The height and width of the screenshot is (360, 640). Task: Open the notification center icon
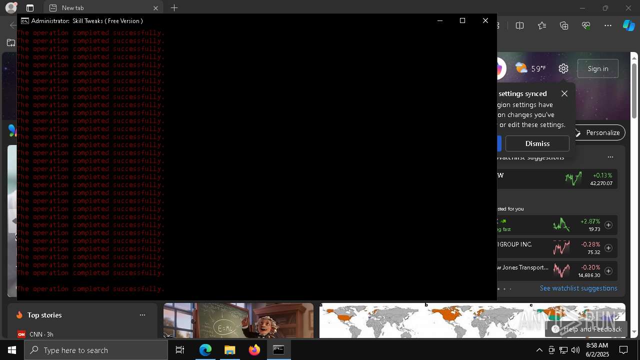pyautogui.click(x=623, y=350)
